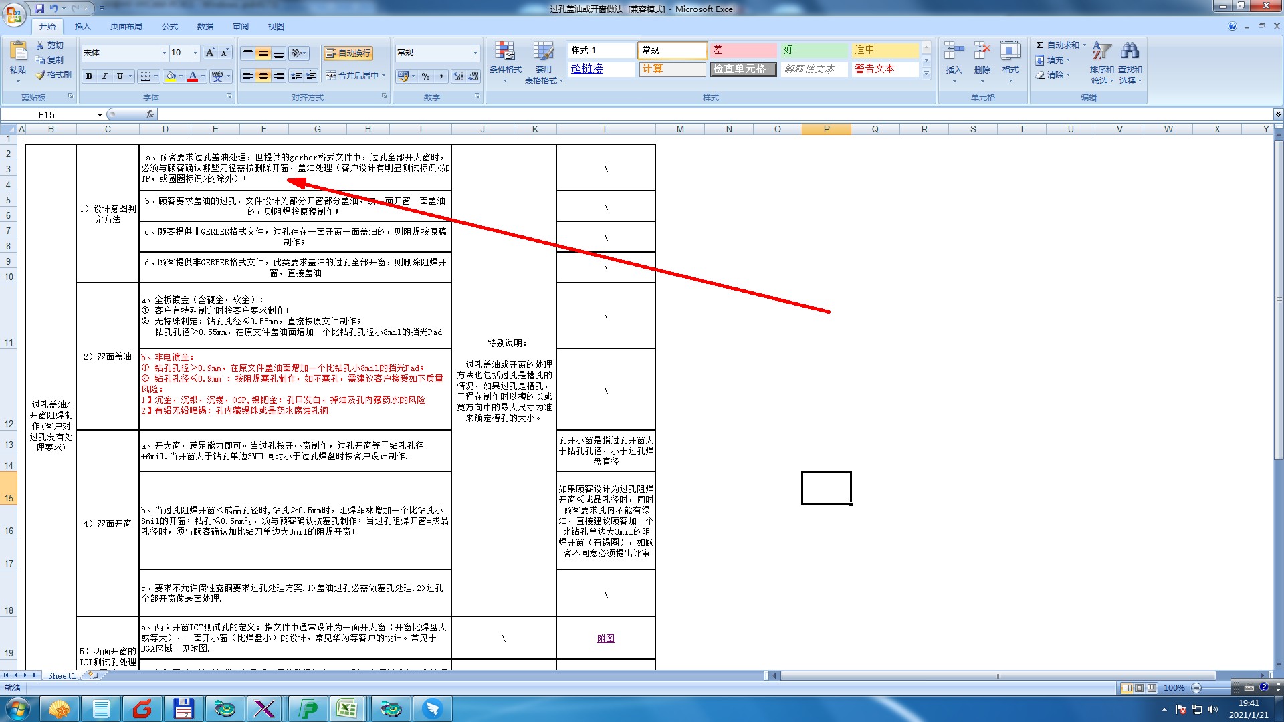Screen dimensions: 1284x722
Task: Toggle italic formatting
Action: (104, 76)
